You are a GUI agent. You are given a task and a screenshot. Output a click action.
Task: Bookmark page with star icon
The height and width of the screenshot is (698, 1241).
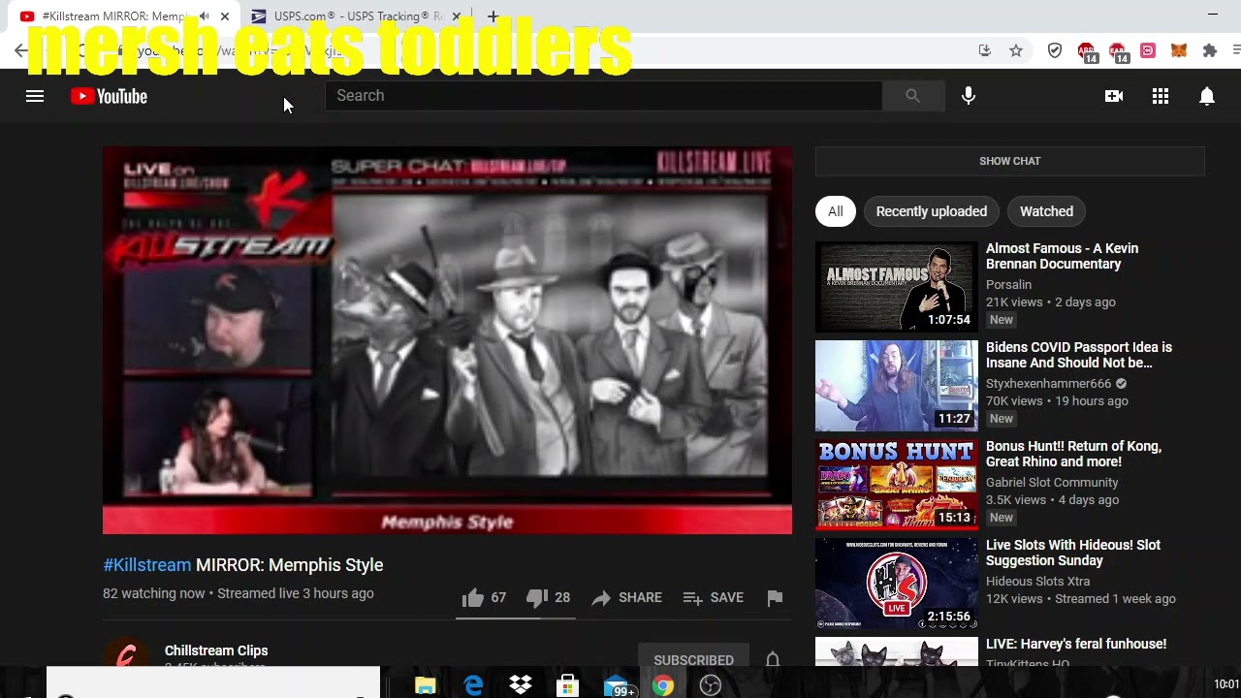click(1016, 50)
